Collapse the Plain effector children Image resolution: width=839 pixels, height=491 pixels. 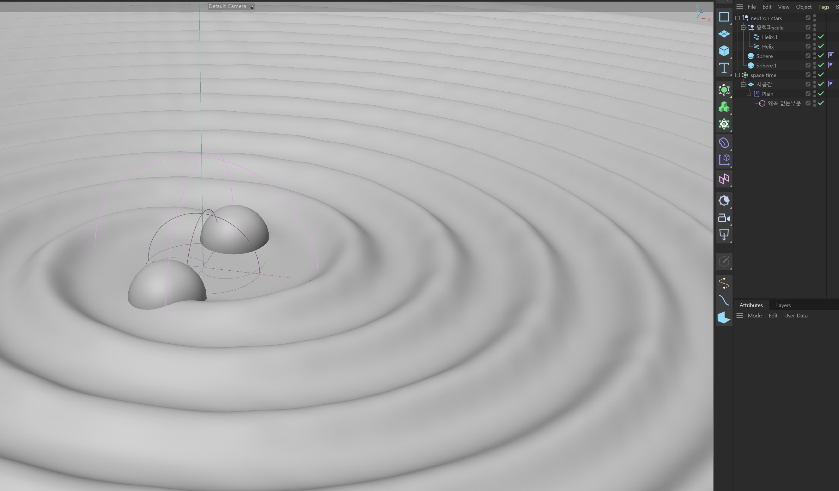(x=749, y=94)
